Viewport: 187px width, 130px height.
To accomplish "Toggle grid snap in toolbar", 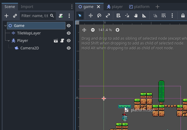I will point(163,16).
